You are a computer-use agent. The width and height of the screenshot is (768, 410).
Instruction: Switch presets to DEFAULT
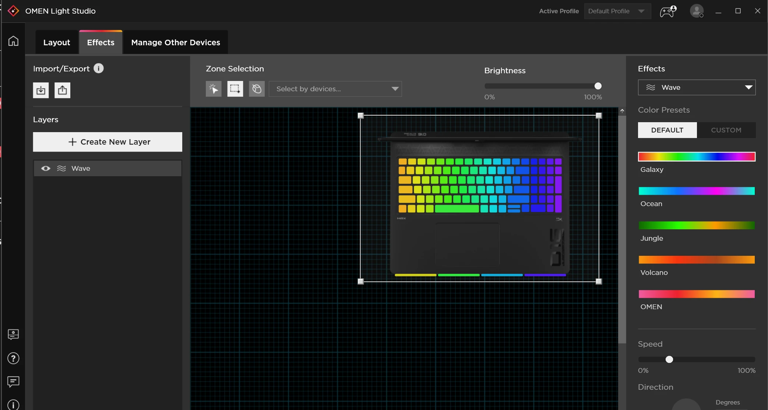(667, 130)
